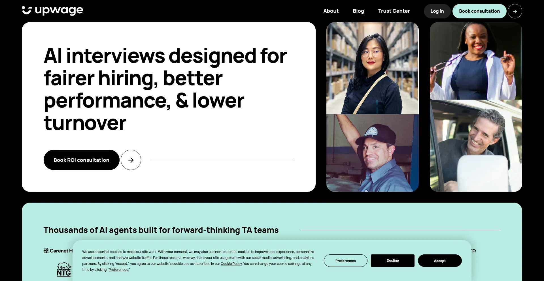The width and height of the screenshot is (544, 281).
Task: Click arrow circle next to Book consultation
Action: click(515, 11)
